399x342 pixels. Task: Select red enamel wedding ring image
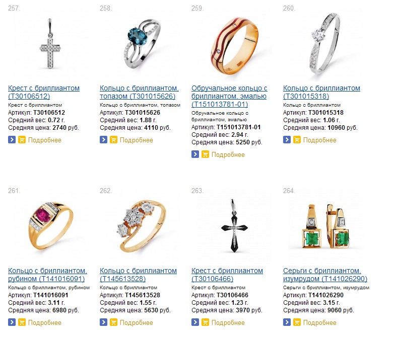pos(234,46)
